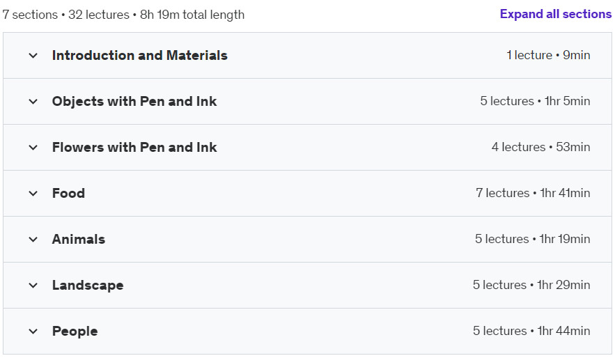Image resolution: width=615 pixels, height=358 pixels.
Task: Click the '5 lectures • 1hr 29min' label
Action: [x=531, y=285]
